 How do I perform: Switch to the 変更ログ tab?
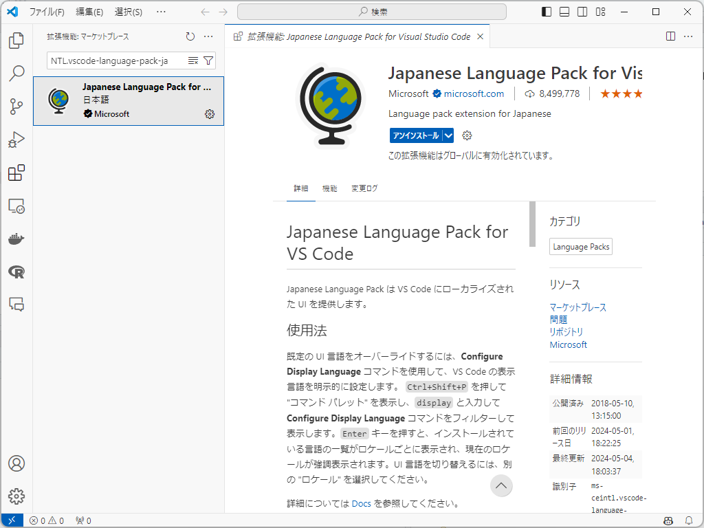click(x=364, y=188)
